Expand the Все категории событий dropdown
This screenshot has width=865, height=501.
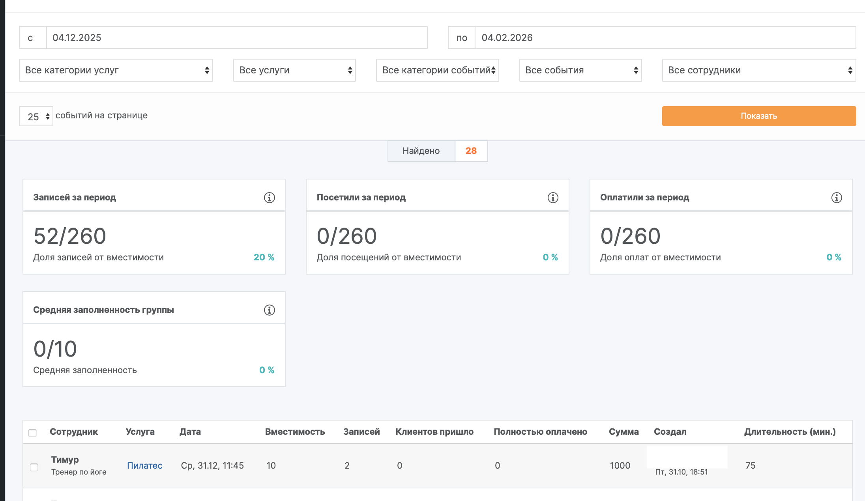tap(437, 70)
